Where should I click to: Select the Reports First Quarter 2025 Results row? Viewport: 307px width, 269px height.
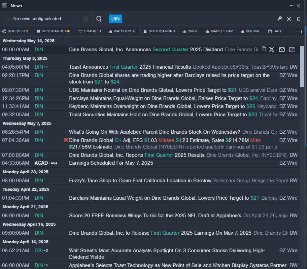click(x=137, y=155)
